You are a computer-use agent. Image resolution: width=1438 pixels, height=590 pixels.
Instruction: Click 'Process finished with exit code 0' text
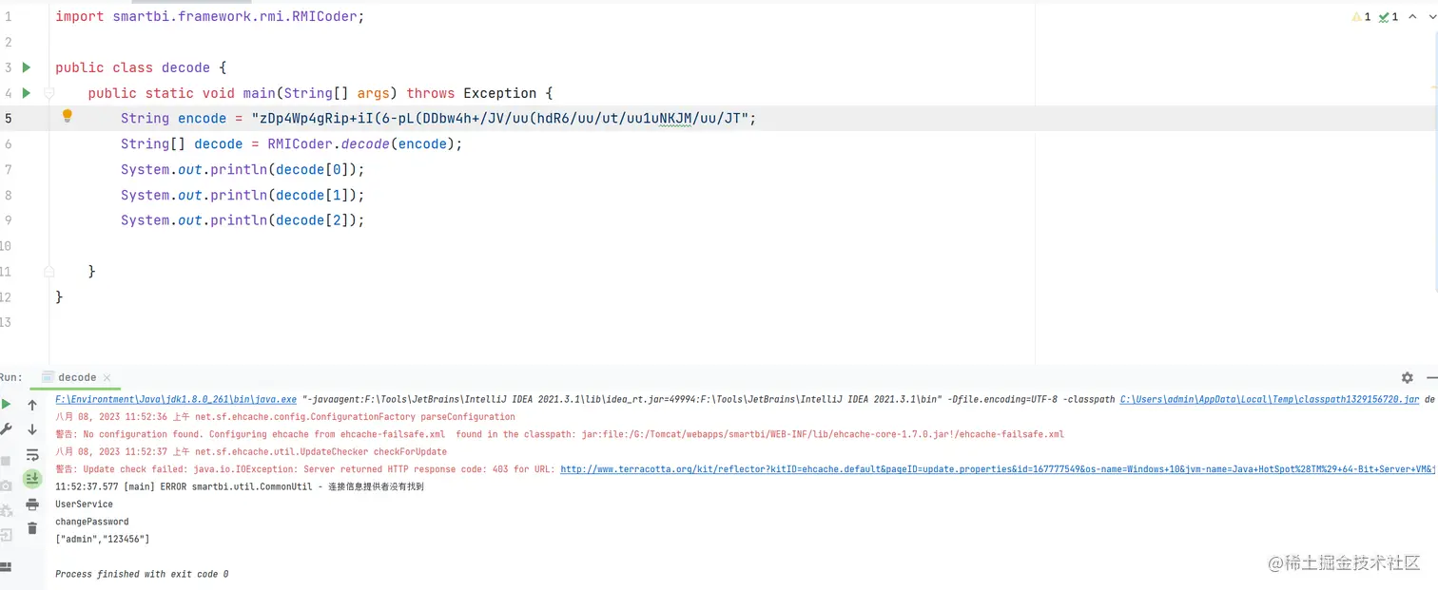pyautogui.click(x=142, y=574)
